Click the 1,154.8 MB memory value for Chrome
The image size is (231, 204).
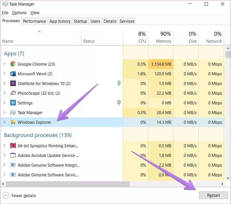pyautogui.click(x=161, y=64)
